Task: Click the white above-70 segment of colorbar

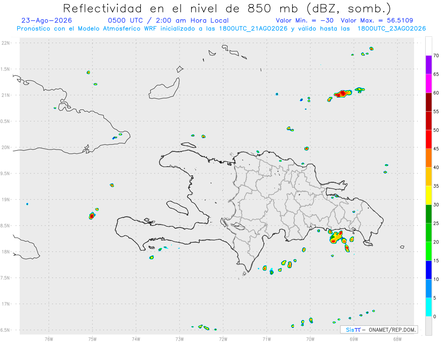Action: (x=429, y=46)
